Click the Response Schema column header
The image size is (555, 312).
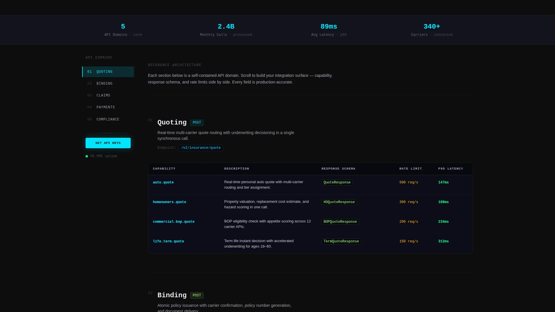tap(338, 169)
